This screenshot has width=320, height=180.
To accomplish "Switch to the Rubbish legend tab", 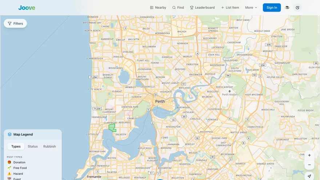I will pos(49,146).
